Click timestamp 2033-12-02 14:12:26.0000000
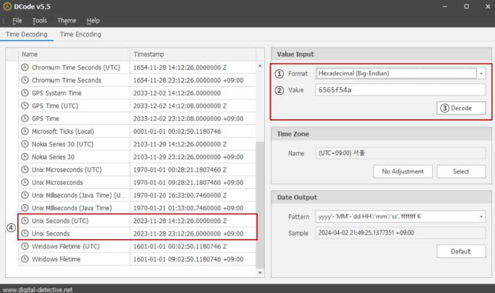This screenshot has height=293, width=495. (x=177, y=93)
